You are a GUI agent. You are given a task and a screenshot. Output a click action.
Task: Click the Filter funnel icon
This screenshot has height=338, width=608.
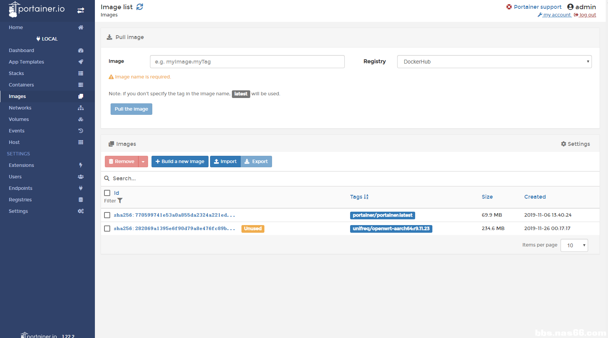click(120, 201)
